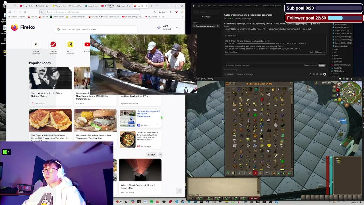
Task: Open the Firefox downloads icon
Action: coord(154,12)
